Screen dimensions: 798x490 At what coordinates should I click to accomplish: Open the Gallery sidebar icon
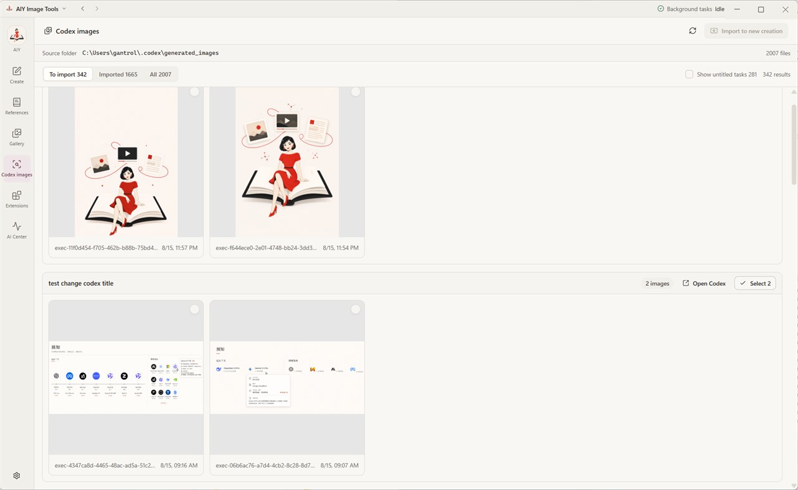click(x=17, y=138)
